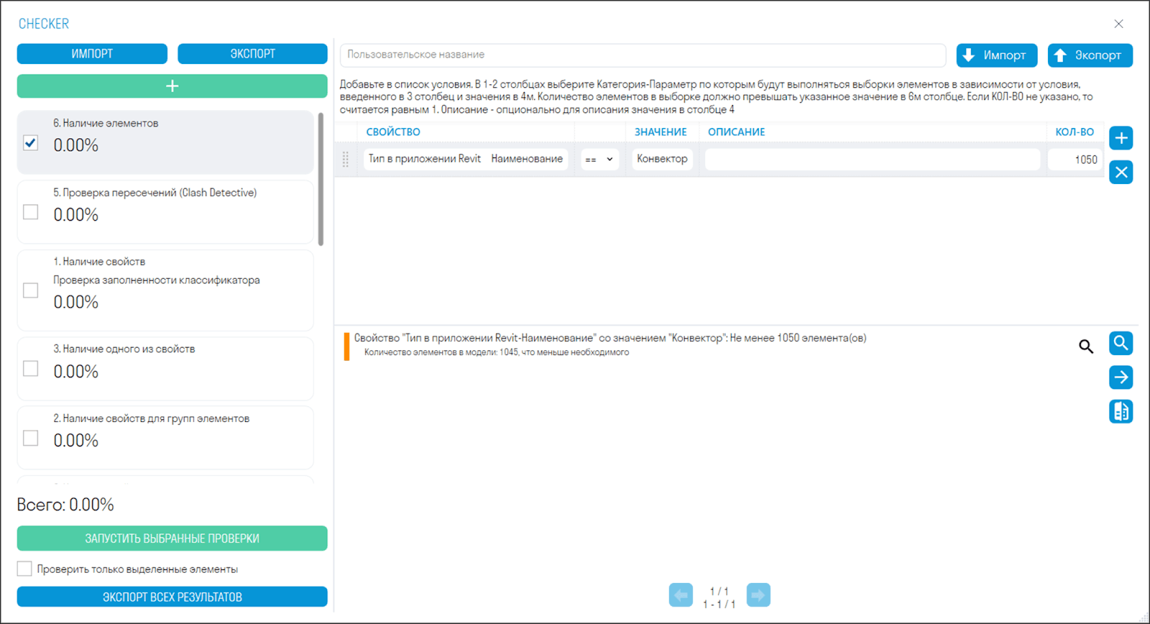Enable 'Проверить только выделенные элементы'
The image size is (1150, 624).
24,569
